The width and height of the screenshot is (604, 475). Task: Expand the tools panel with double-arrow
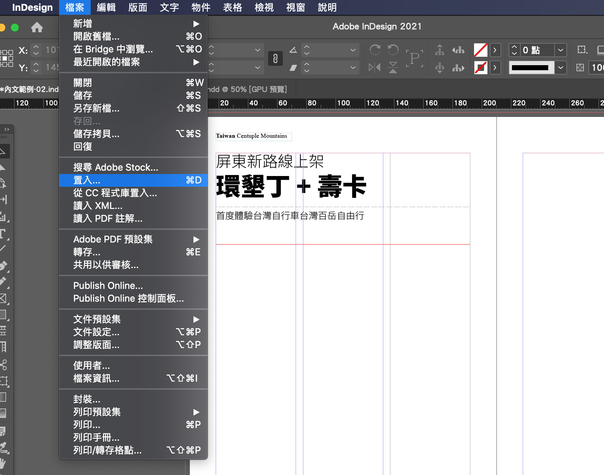tap(7, 129)
